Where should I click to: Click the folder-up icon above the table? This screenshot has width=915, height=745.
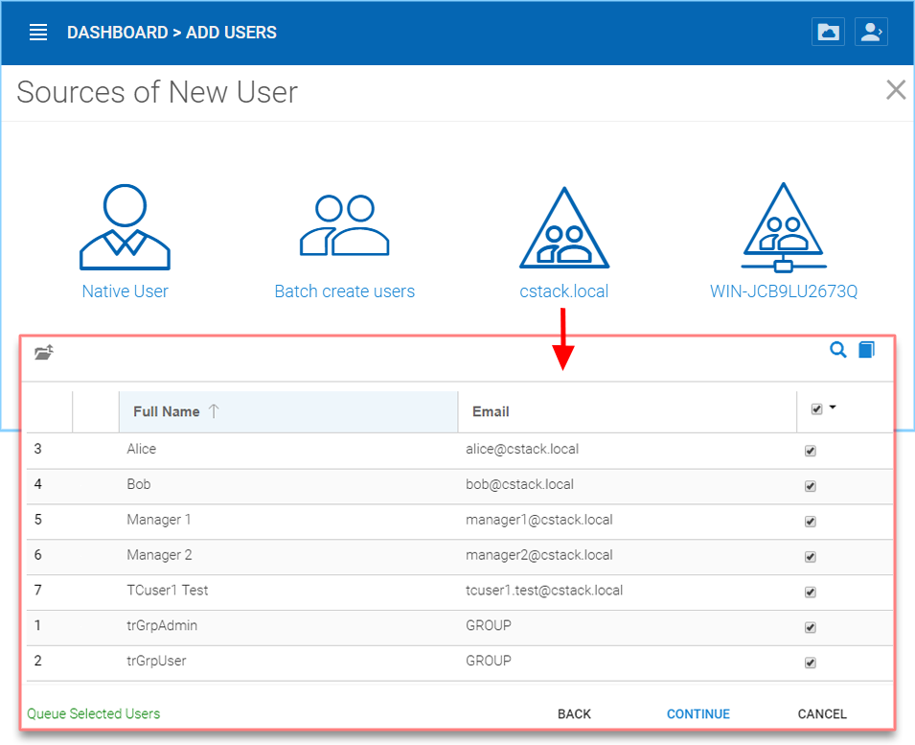click(x=44, y=352)
